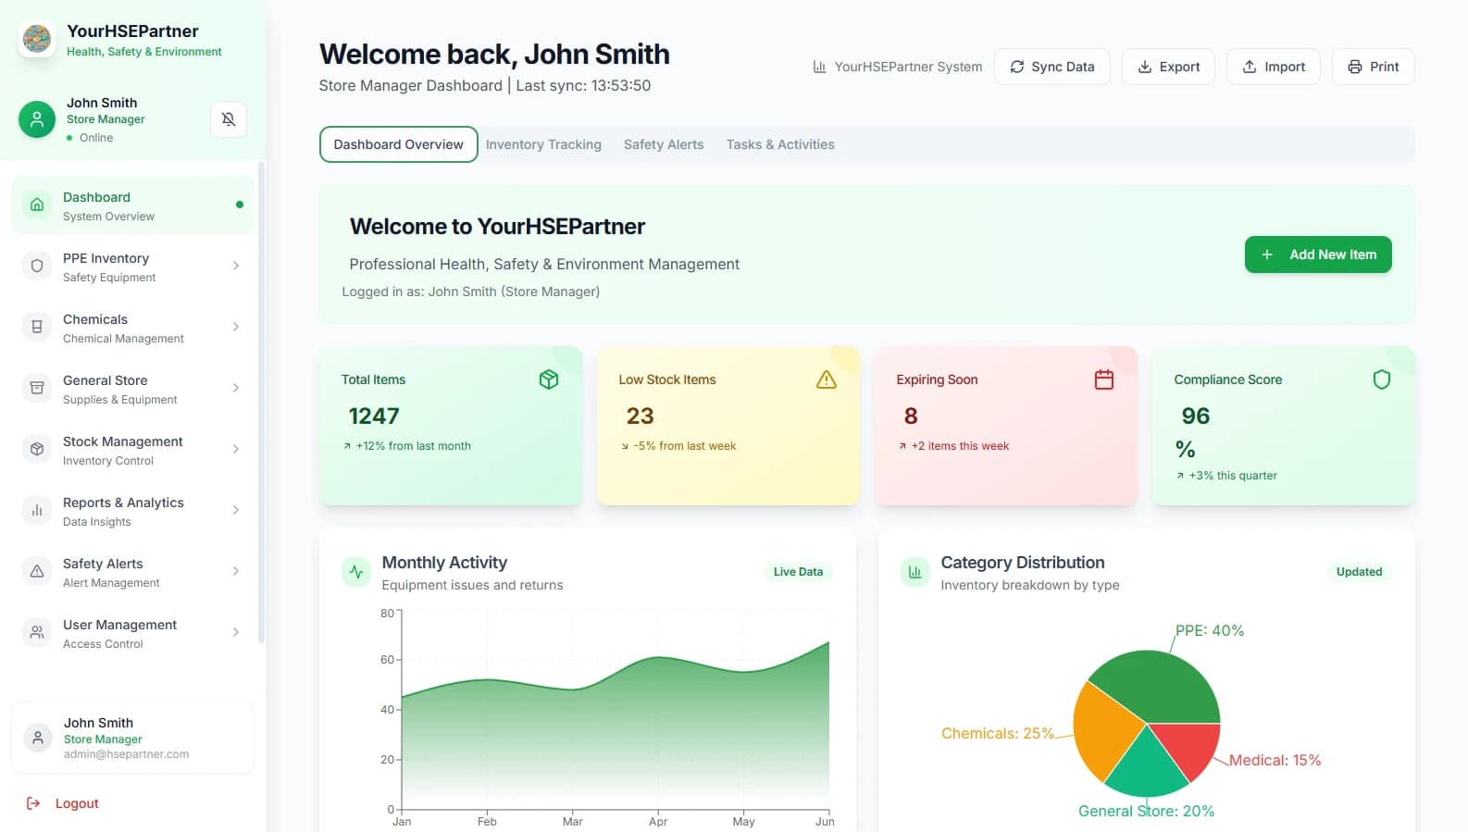Switch to the Inventory Tracking tab

click(x=543, y=144)
